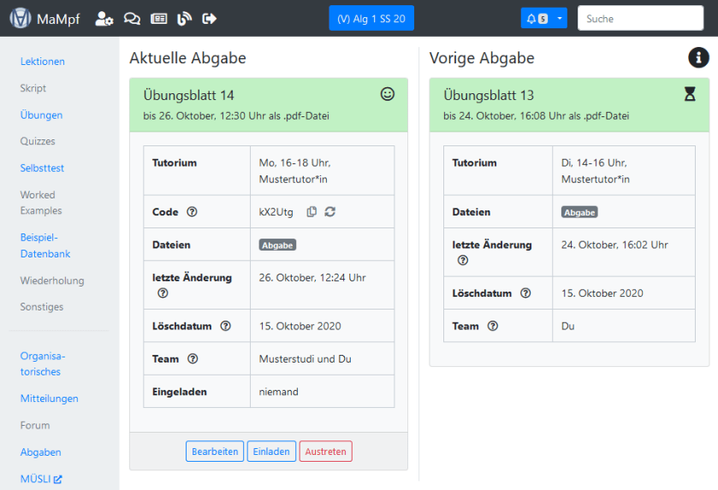
Task: Open the notifications bell dropdown
Action: (543, 18)
